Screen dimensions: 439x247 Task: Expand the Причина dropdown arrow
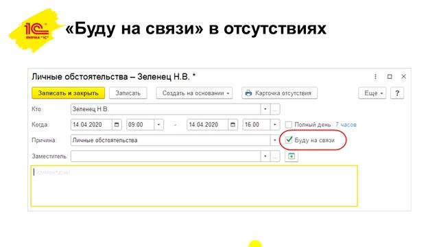pos(275,140)
